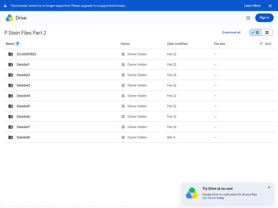278x208 pixels.
Task: Select the DataSet4 folder name
Action: point(23,96)
